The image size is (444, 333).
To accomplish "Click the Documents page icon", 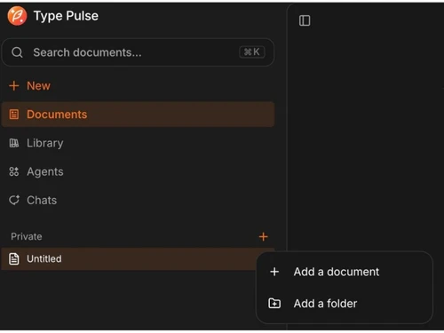I will pos(14,115).
